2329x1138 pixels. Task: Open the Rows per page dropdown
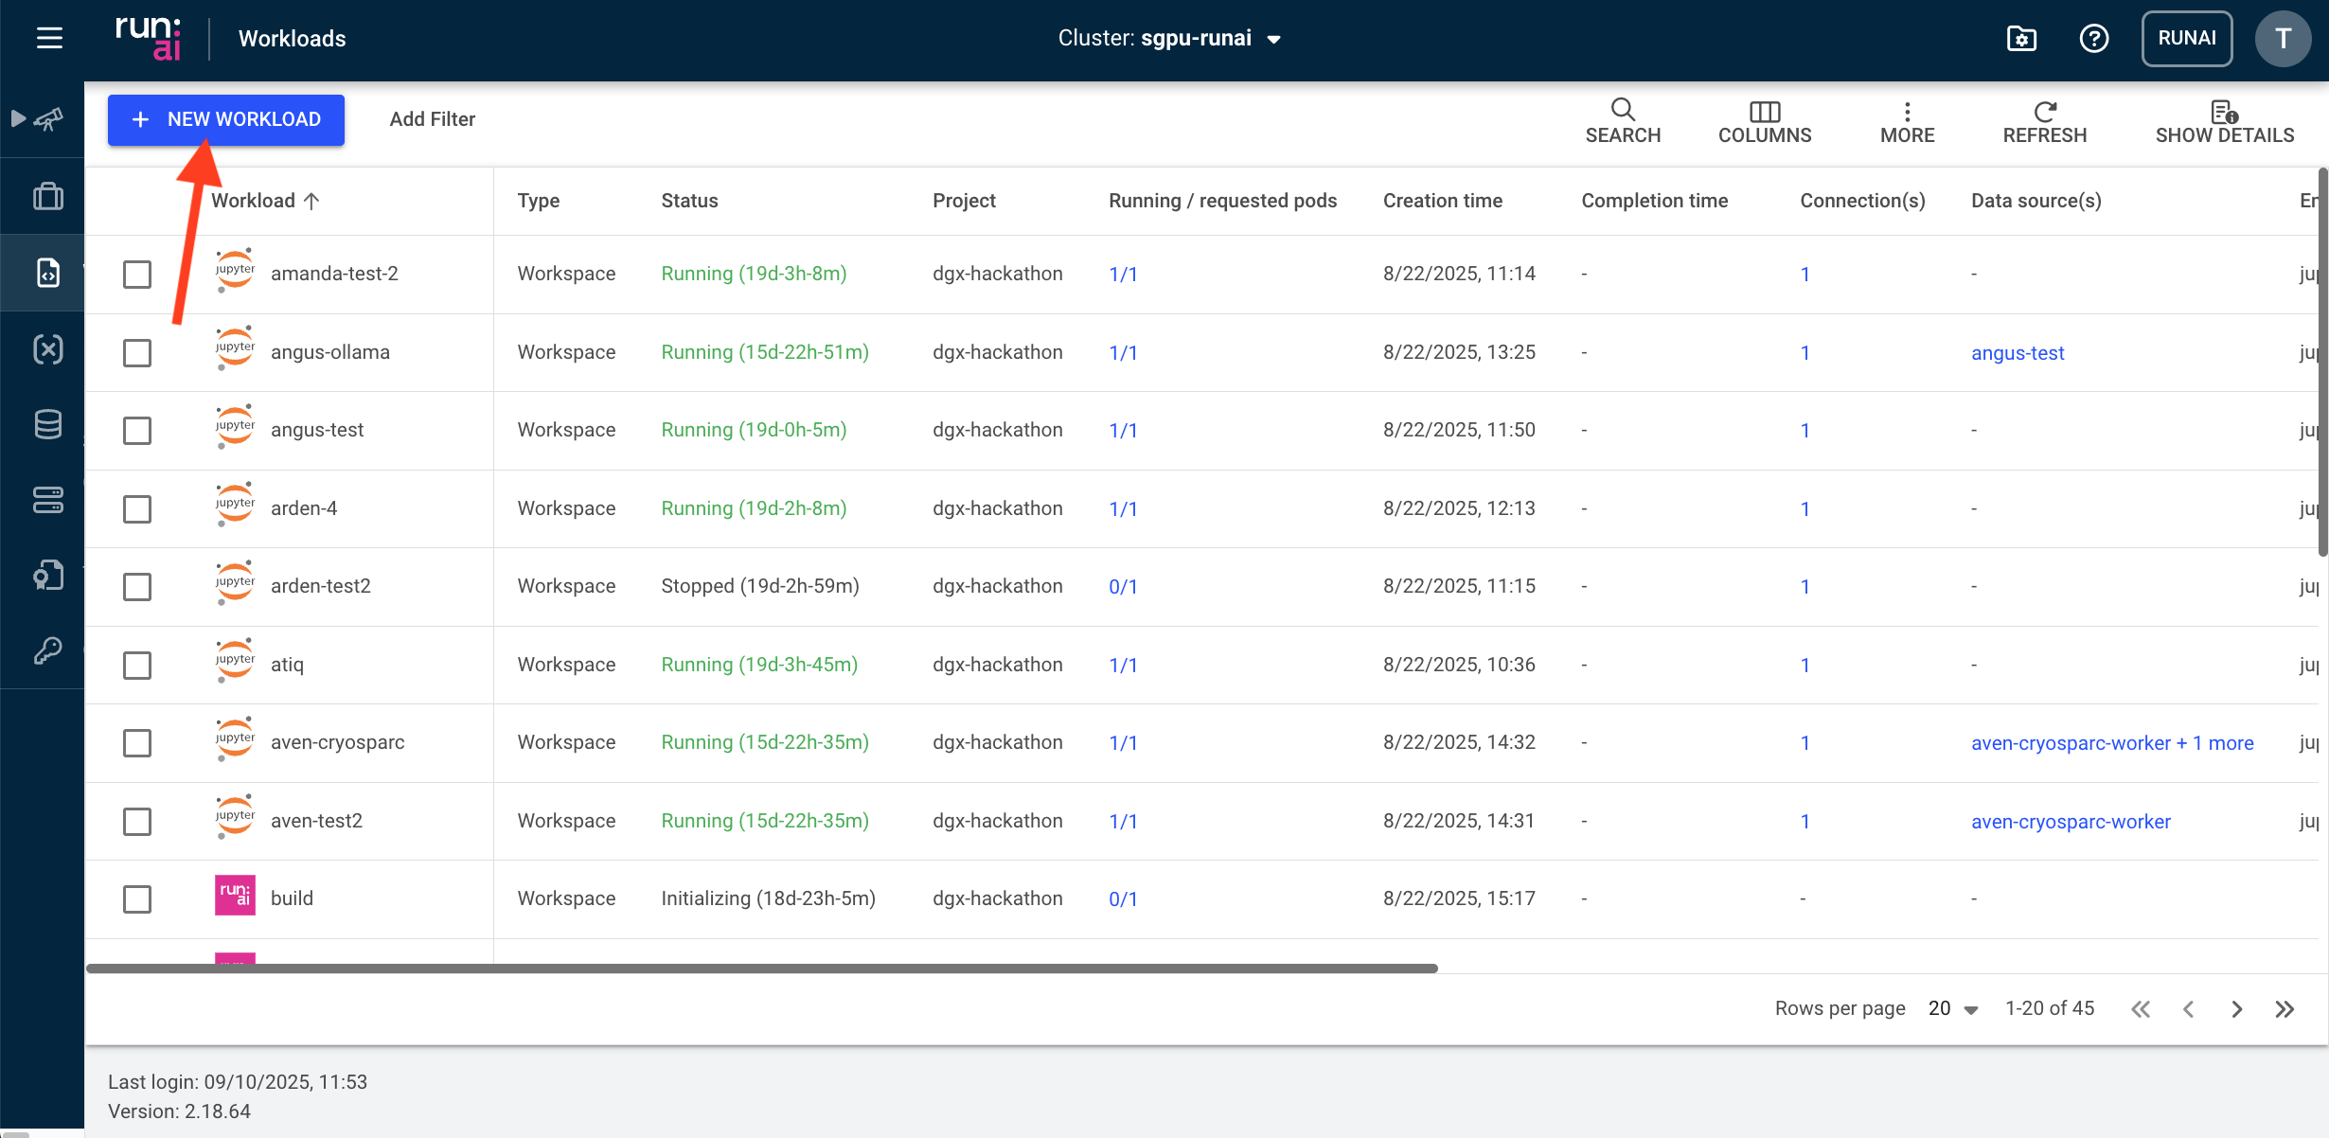(x=1953, y=1009)
